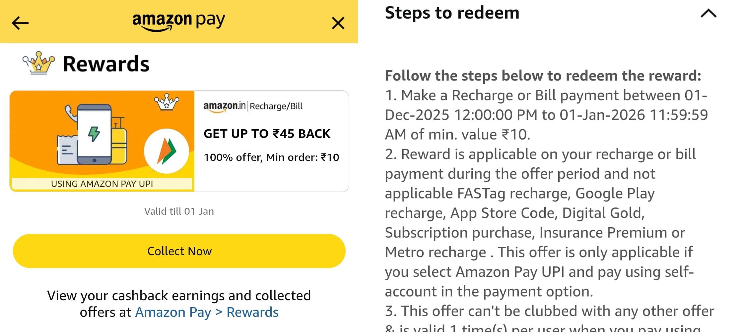
Task: Click the amazon.in Recharge/Bill logo
Action: point(253,106)
